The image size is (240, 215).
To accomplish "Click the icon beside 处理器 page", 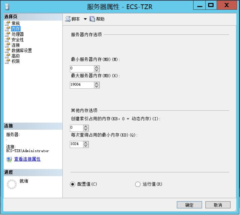I will tap(7, 34).
